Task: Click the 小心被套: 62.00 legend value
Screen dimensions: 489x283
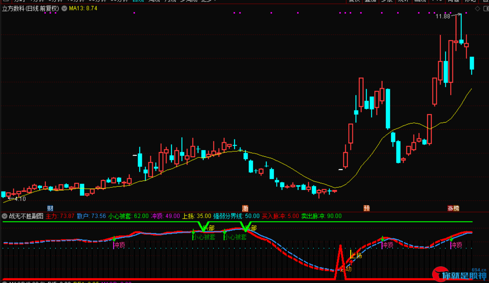Action: [x=129, y=216]
